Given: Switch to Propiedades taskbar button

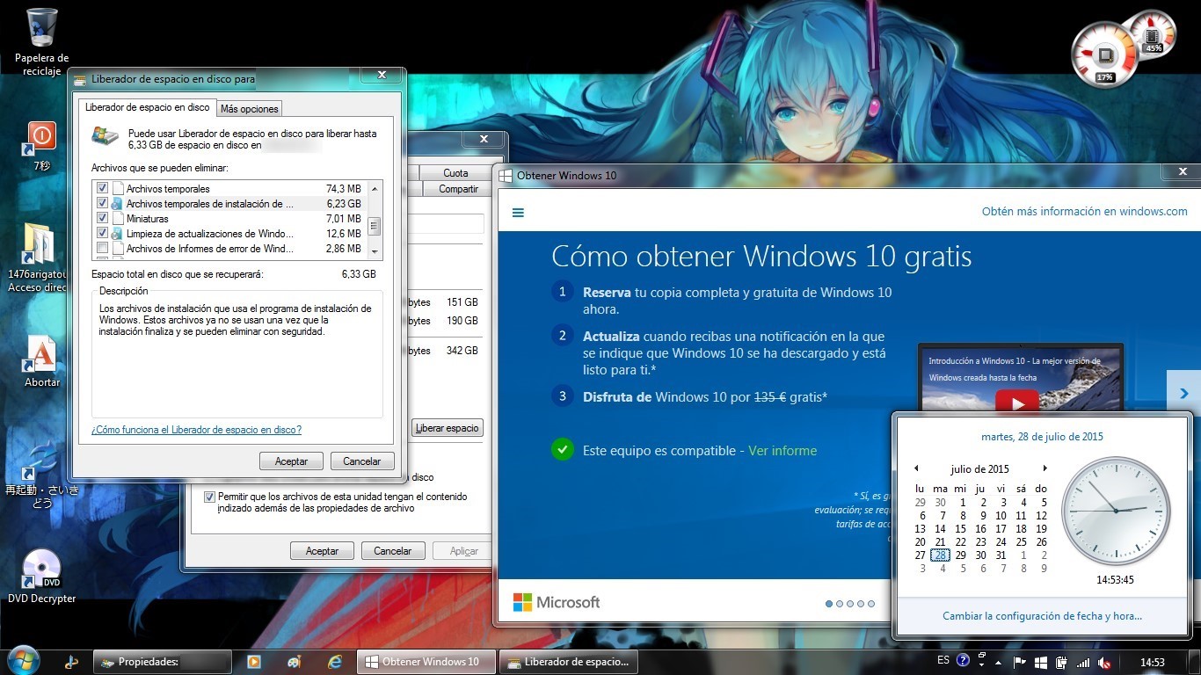Looking at the screenshot, I should point(162,662).
